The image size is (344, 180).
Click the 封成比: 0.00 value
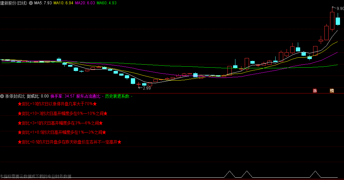pos(38,96)
